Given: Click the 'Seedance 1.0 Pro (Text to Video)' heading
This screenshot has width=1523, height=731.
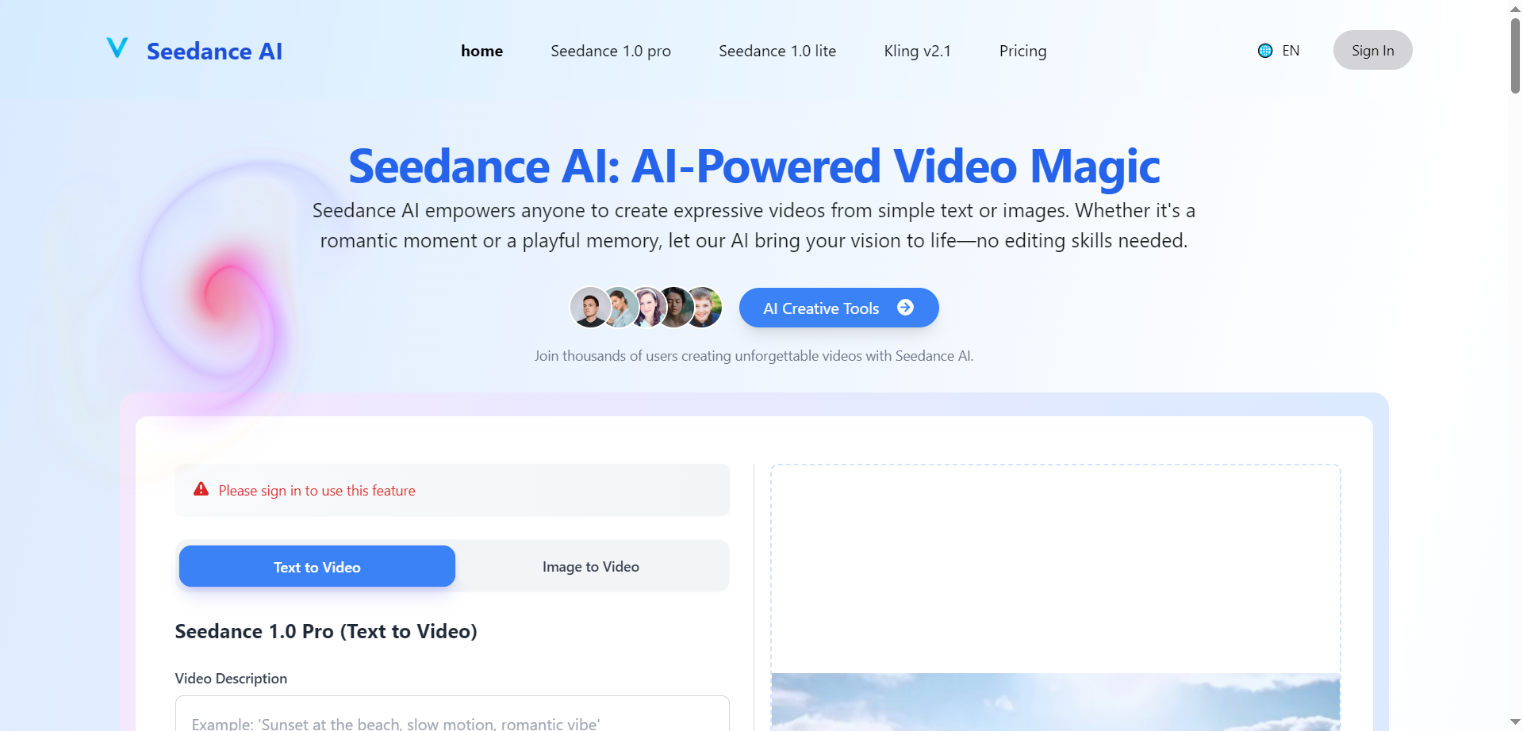Looking at the screenshot, I should [x=326, y=631].
